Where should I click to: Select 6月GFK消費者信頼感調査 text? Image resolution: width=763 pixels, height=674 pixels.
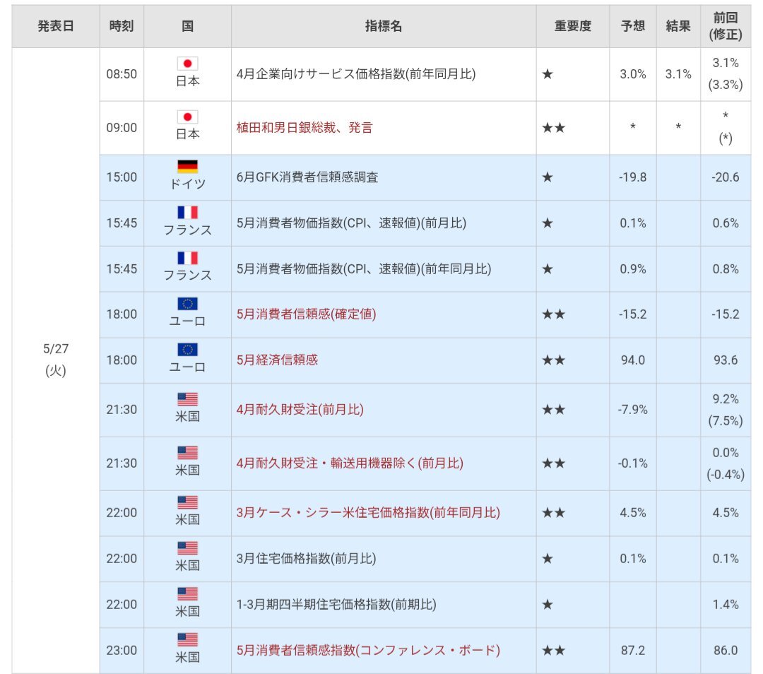click(x=307, y=177)
